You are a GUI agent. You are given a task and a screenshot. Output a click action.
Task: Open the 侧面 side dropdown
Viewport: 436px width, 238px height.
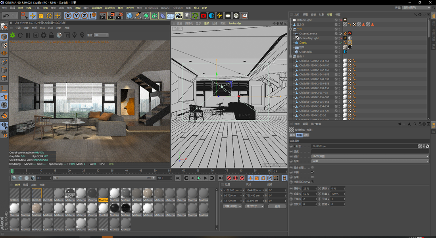[370, 161]
